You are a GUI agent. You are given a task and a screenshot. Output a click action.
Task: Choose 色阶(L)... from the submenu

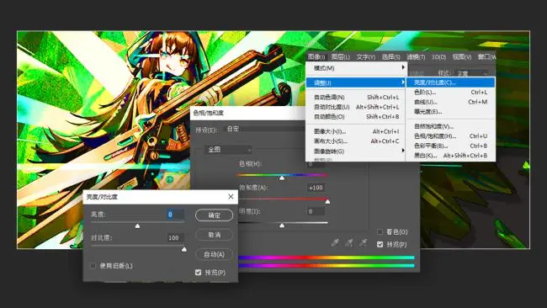pos(450,92)
